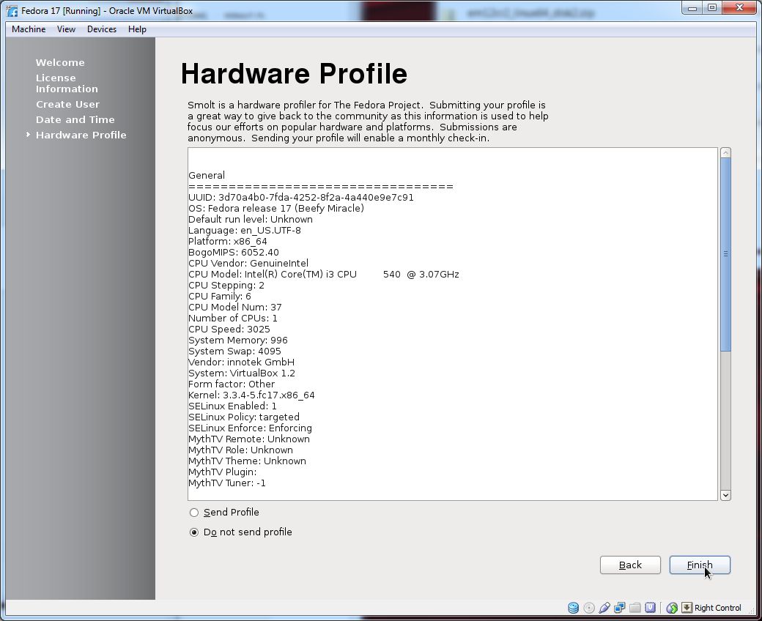Click the scrollbar down arrow
Screen dimensions: 762x621
point(725,495)
